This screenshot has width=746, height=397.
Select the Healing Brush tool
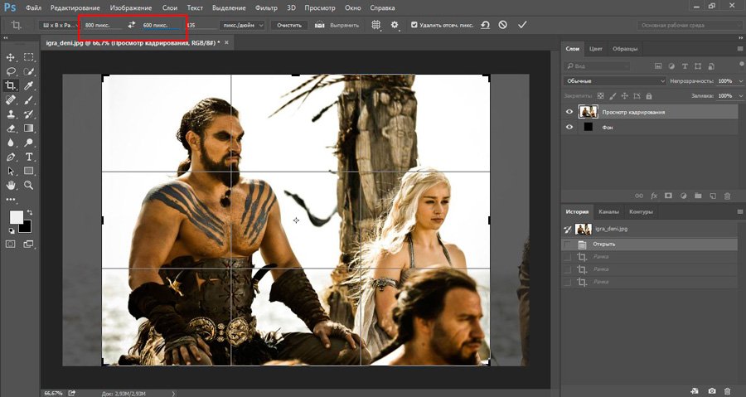(11, 99)
